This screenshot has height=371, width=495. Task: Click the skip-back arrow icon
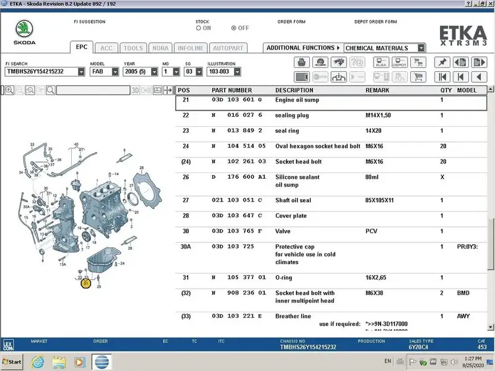pos(460,77)
